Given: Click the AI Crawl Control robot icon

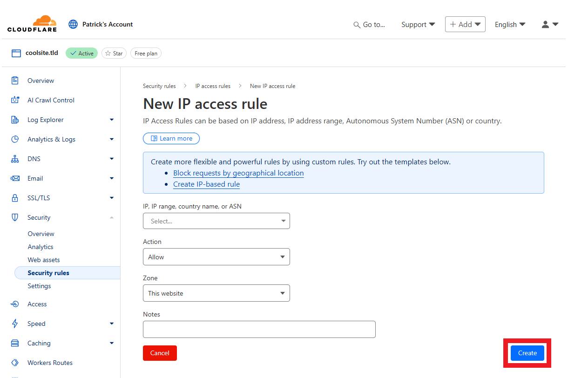Looking at the screenshot, I should [15, 100].
